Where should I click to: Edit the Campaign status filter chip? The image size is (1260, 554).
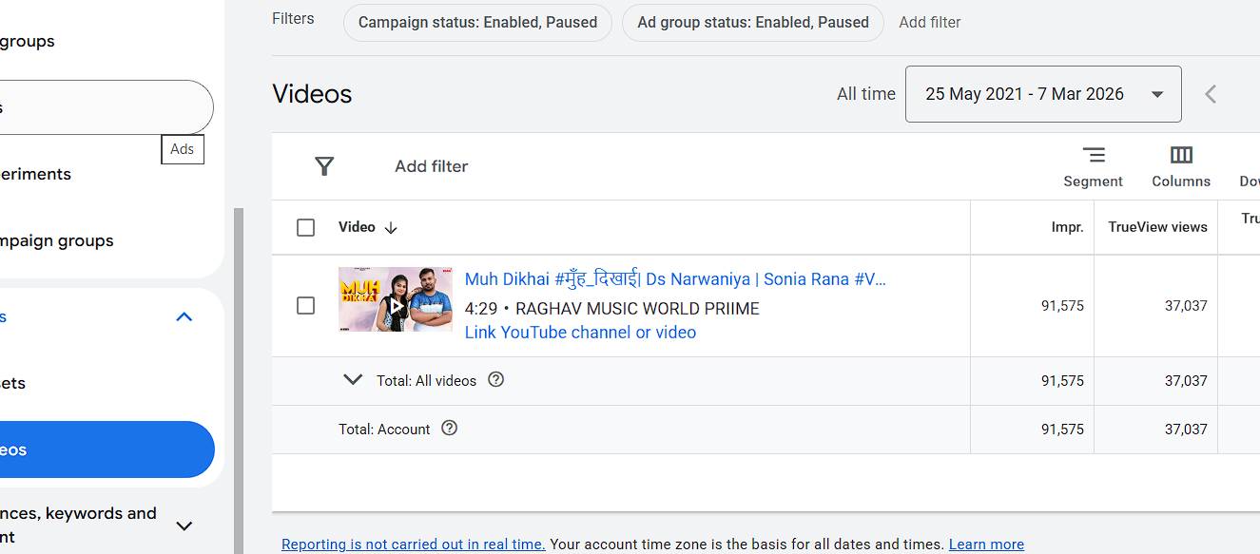(477, 22)
